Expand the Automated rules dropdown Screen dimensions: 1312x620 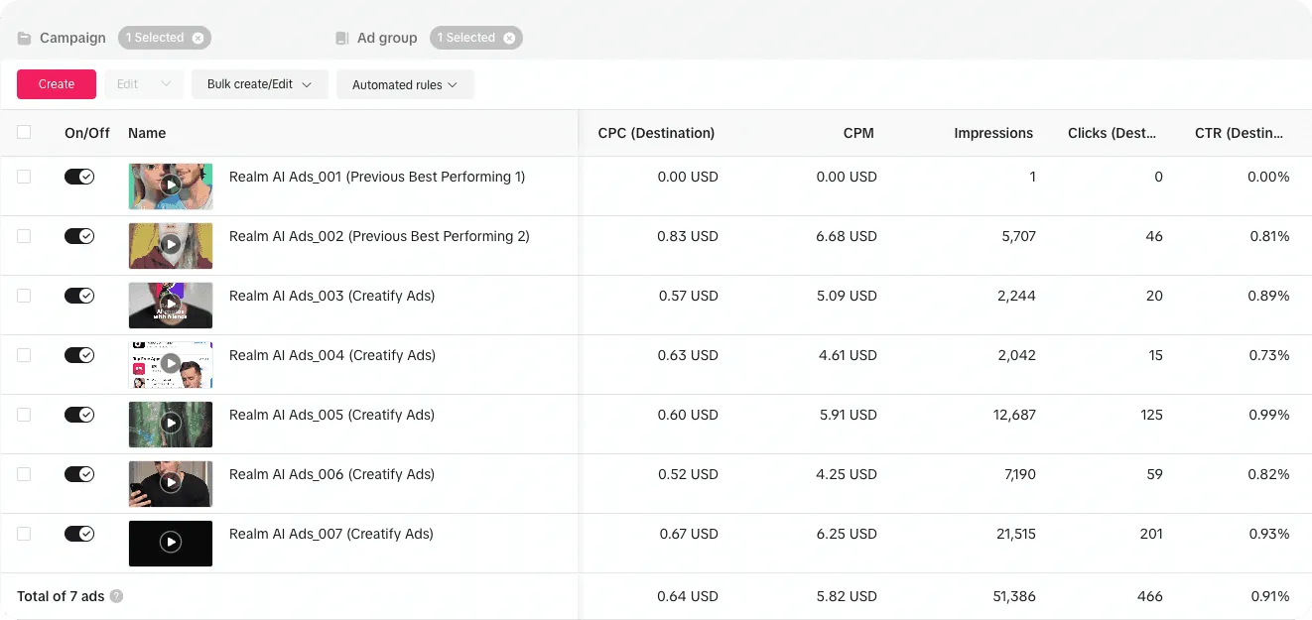(x=405, y=84)
